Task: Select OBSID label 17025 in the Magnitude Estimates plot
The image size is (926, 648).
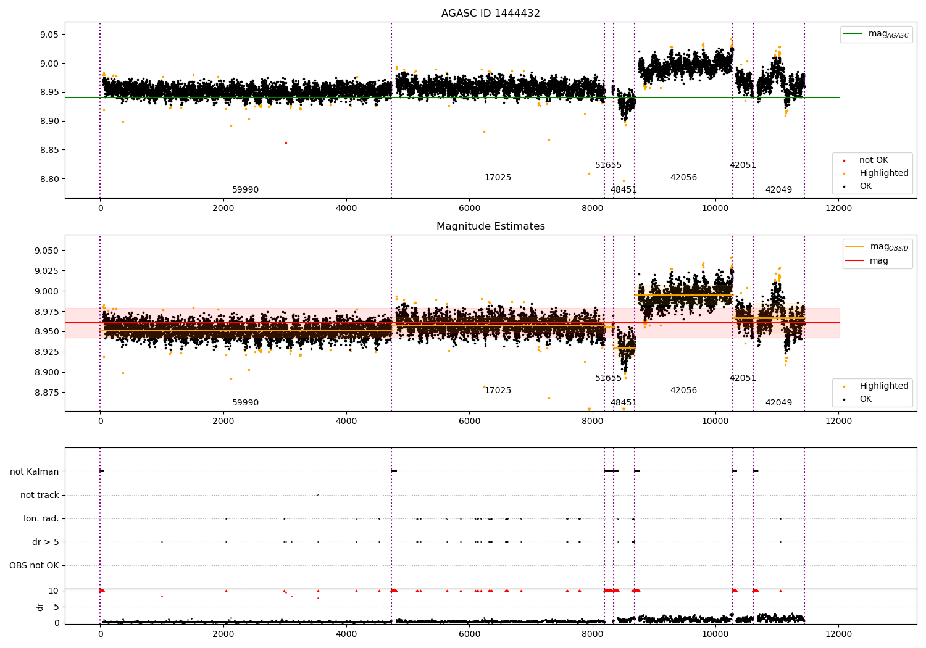Action: click(498, 391)
